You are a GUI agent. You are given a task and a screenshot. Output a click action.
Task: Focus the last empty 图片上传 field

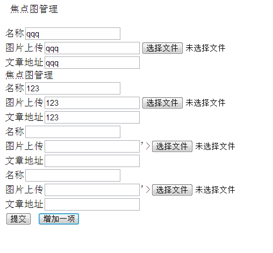[92, 190]
